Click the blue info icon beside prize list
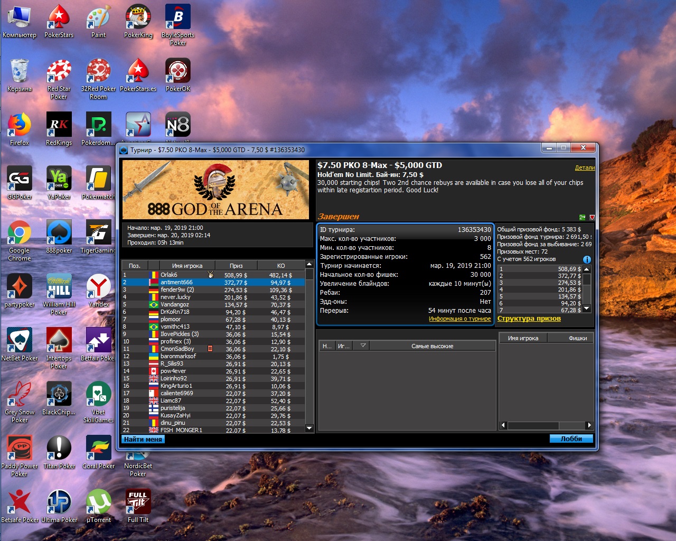Viewport: 676px width, 541px height. (586, 259)
